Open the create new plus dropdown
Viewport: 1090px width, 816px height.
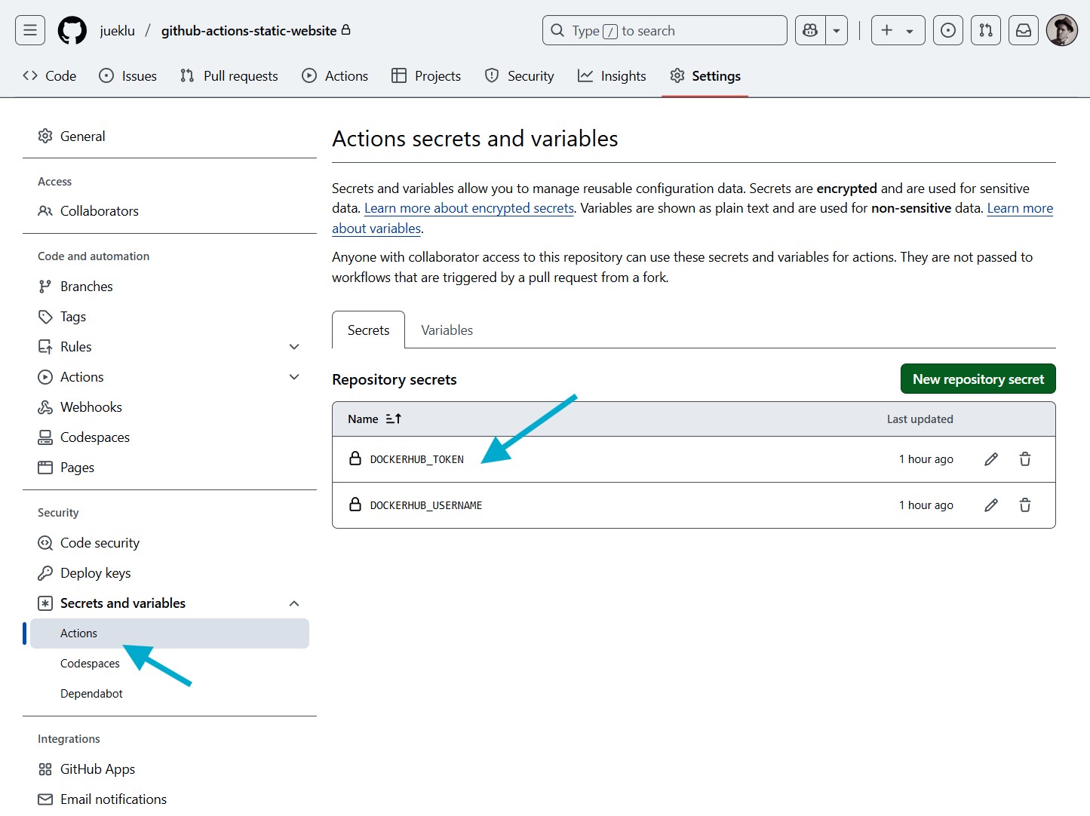pos(898,31)
